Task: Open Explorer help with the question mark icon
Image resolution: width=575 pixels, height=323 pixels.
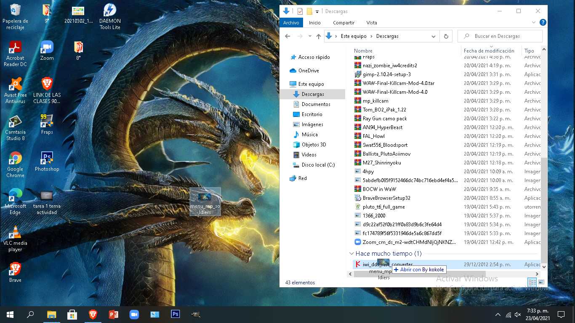Action: 543,23
